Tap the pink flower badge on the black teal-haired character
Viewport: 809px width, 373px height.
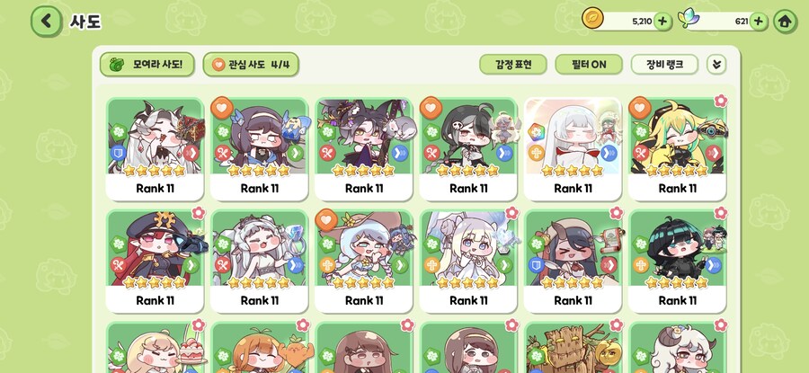720,212
